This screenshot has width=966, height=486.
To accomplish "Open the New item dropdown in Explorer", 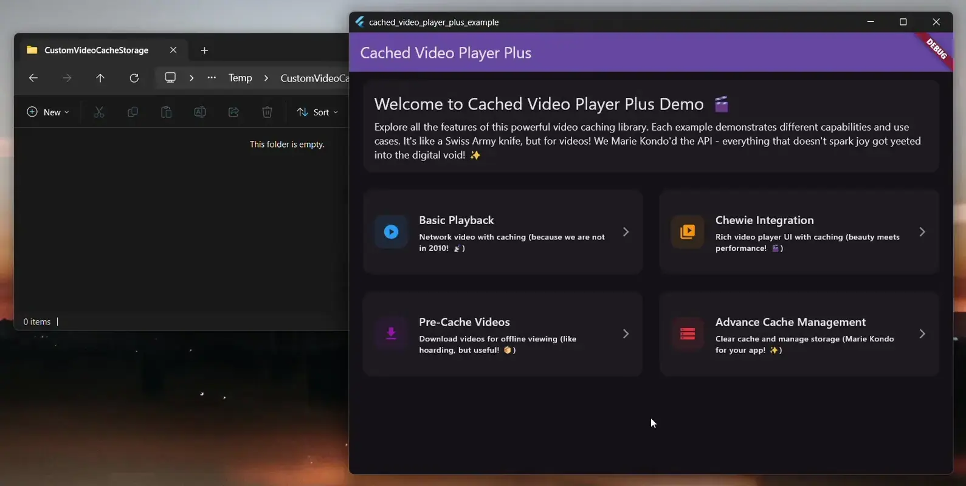I will (x=48, y=112).
